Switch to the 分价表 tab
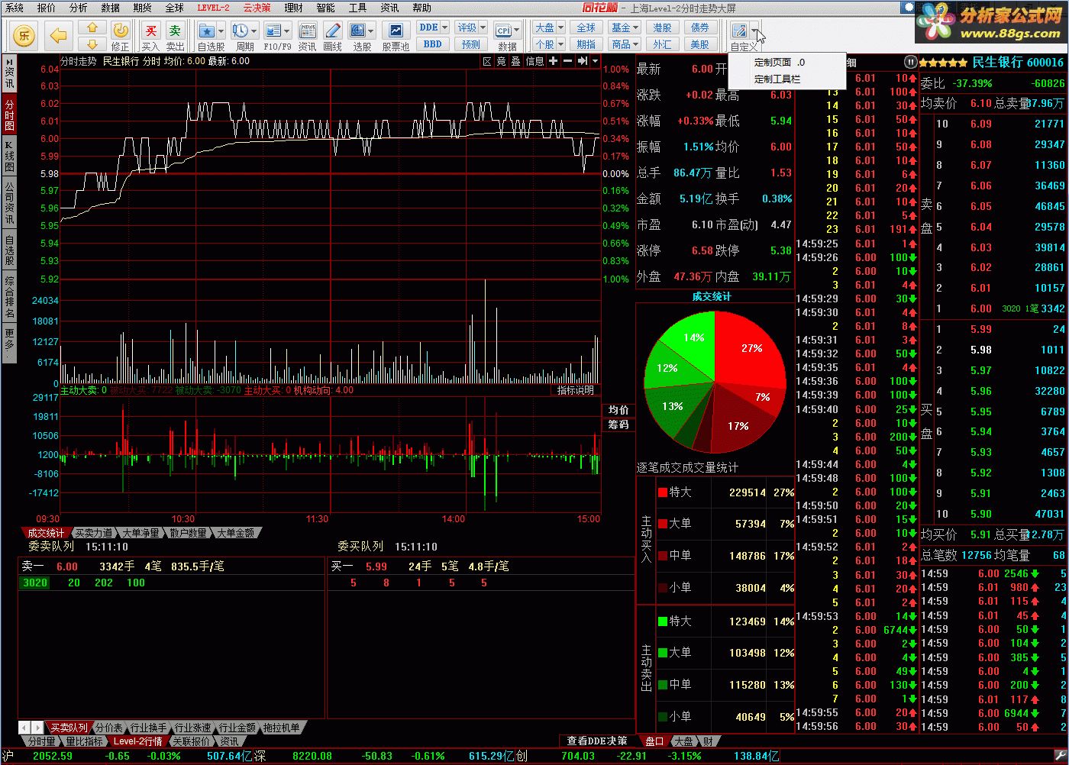This screenshot has height=765, width=1069. [x=108, y=728]
